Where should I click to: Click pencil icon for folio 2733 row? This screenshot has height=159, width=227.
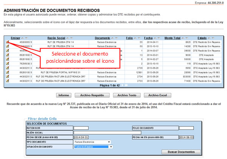click(8, 81)
